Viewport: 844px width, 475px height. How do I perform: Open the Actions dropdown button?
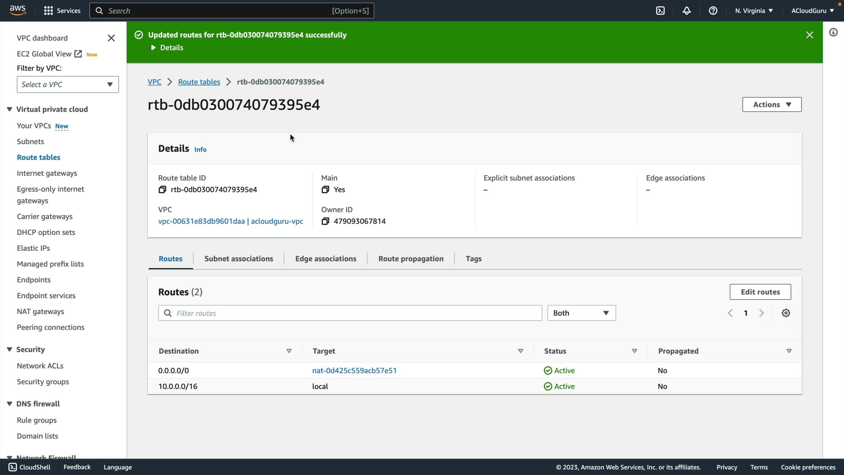pyautogui.click(x=771, y=105)
